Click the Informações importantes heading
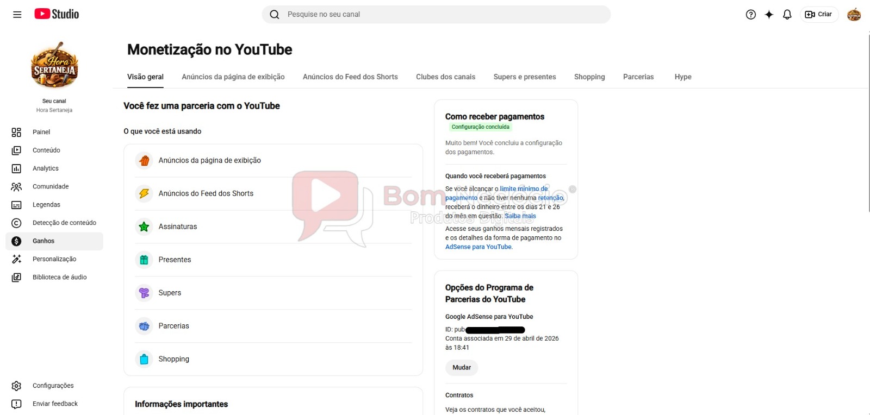Image resolution: width=870 pixels, height=415 pixels. click(x=181, y=404)
